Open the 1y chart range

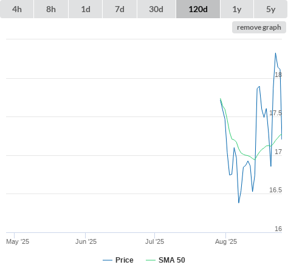237,9
